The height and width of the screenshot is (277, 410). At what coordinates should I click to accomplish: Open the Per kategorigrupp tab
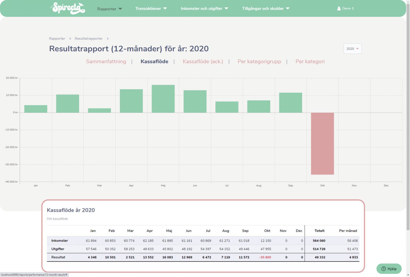coord(259,61)
